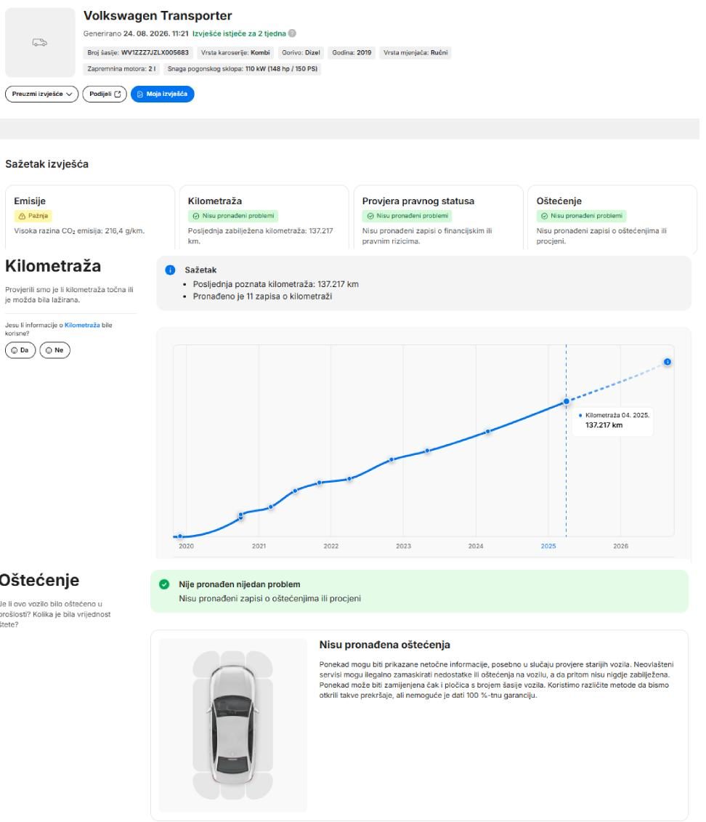Click the Nisu pronađena oštećenja heading

[x=385, y=645]
